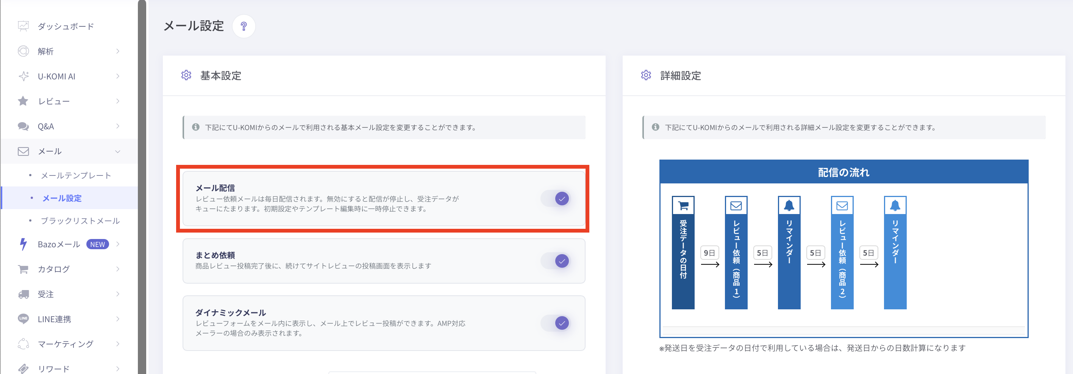This screenshot has height=374, width=1073.
Task: Click the info icon in 基本設定 notice
Action: point(195,127)
